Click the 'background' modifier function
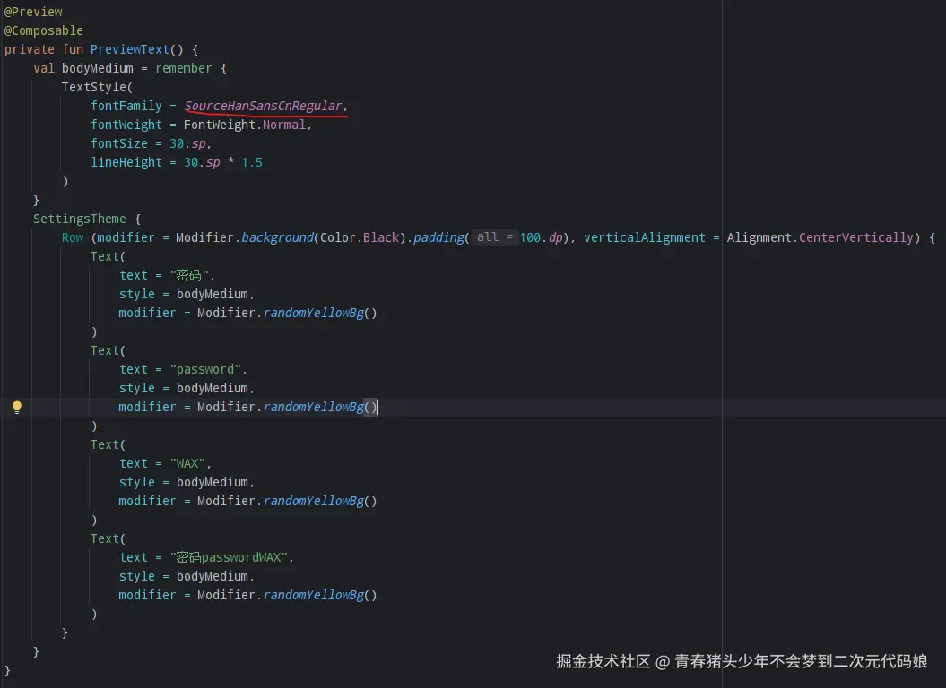This screenshot has width=946, height=688. pos(278,237)
